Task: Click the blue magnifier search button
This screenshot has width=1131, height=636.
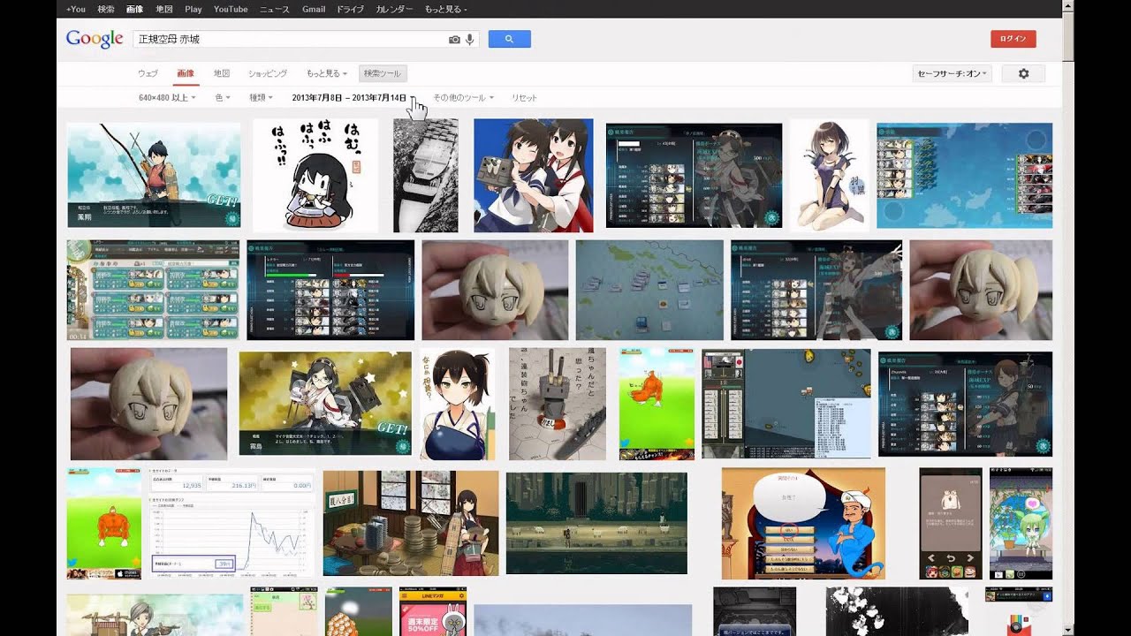Action: tap(509, 39)
